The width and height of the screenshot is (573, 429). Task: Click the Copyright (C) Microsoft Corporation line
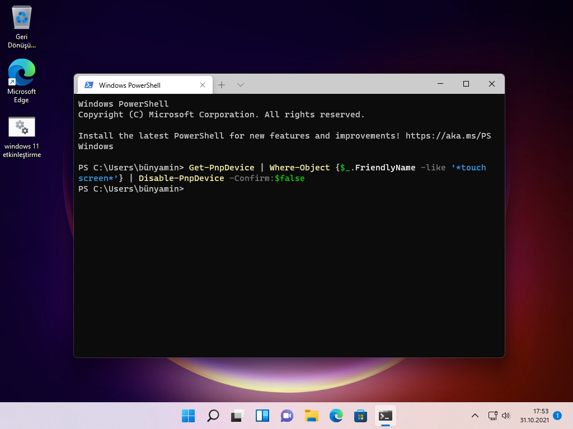221,115
